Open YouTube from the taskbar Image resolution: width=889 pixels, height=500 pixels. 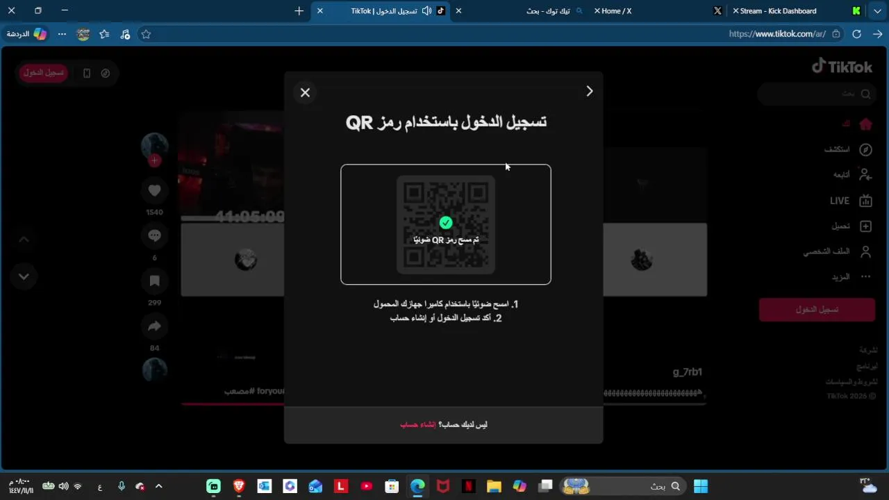(366, 486)
